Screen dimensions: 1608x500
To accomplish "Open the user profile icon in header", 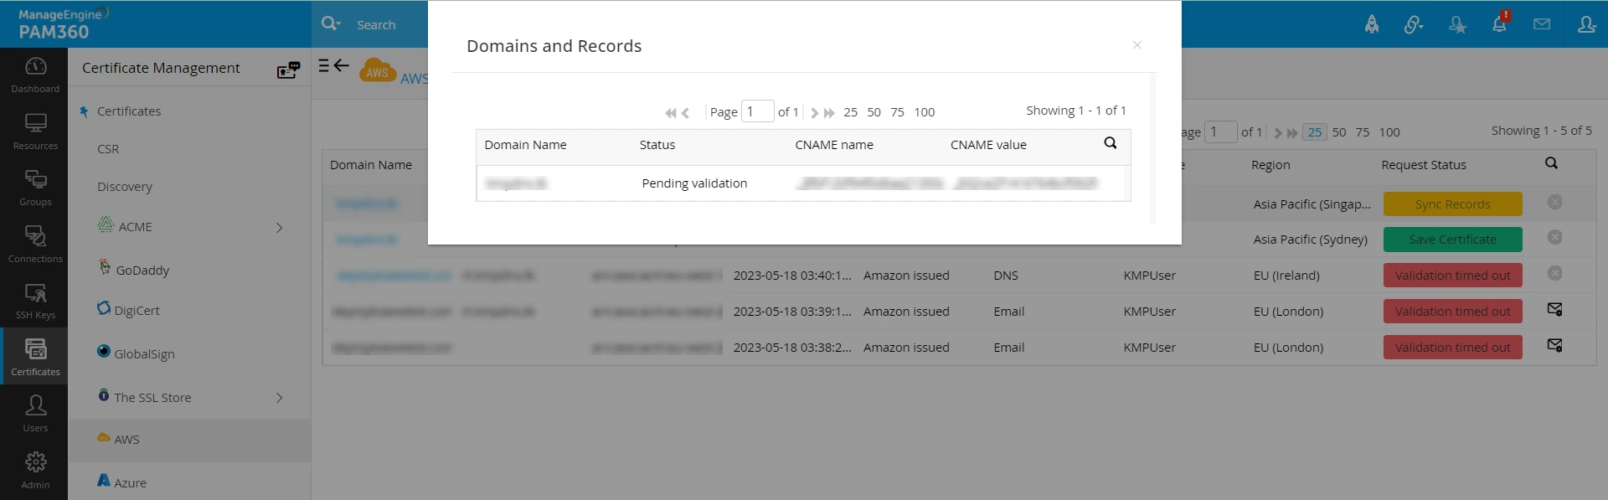I will pos(1586,24).
